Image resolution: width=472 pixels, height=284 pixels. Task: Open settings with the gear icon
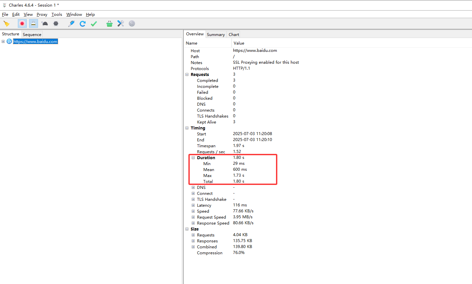tap(132, 23)
